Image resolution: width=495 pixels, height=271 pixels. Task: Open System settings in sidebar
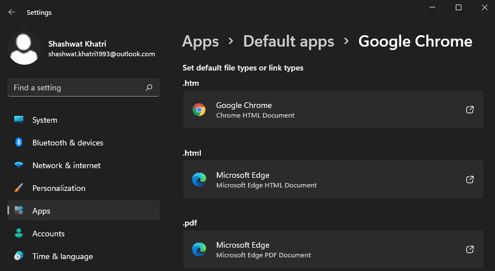click(x=44, y=120)
